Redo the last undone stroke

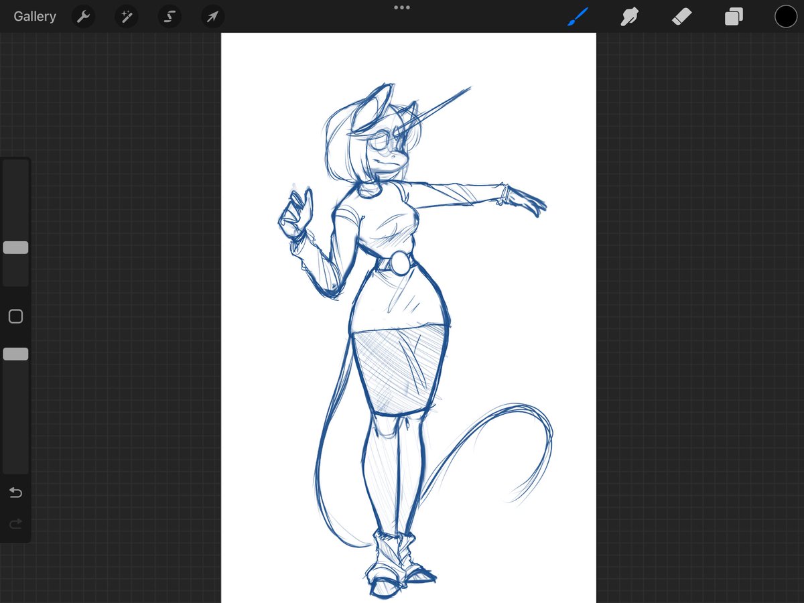(15, 523)
